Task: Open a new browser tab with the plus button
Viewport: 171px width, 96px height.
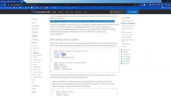Action: 22,2
